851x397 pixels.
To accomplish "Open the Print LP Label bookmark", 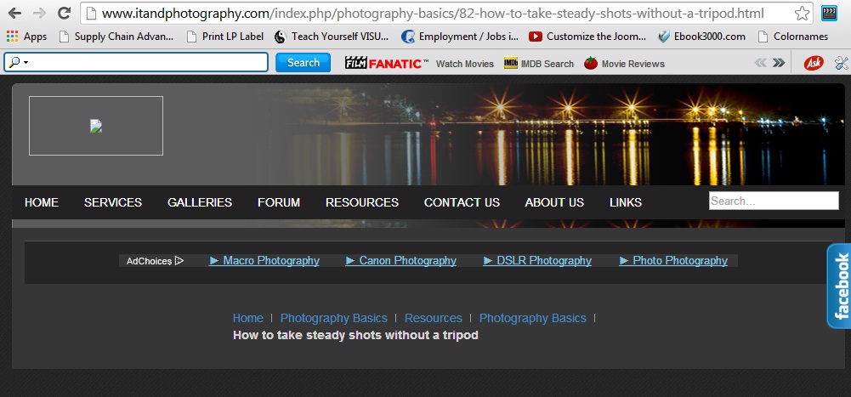I will tap(224, 37).
